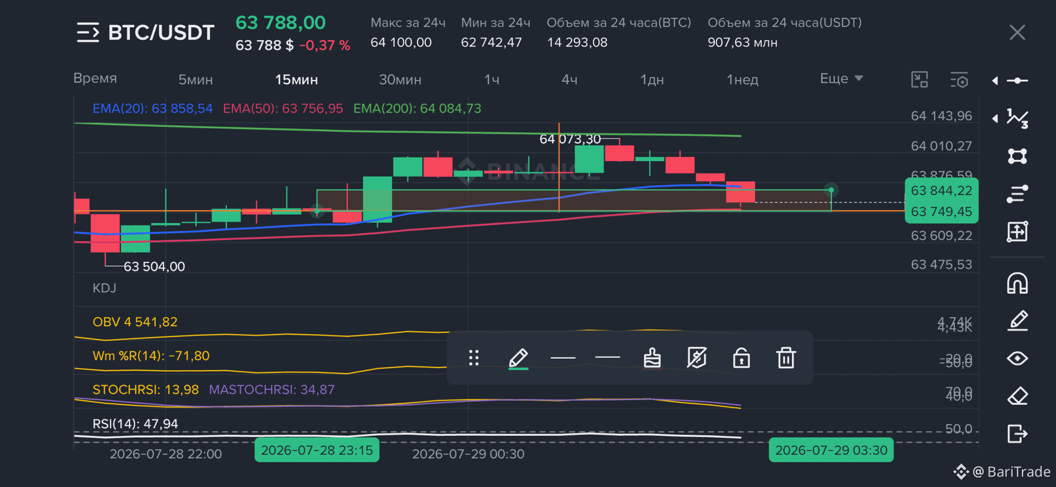1056x487 pixels.
Task: Expand the polyline tools submenu arrow
Action: pos(995,118)
